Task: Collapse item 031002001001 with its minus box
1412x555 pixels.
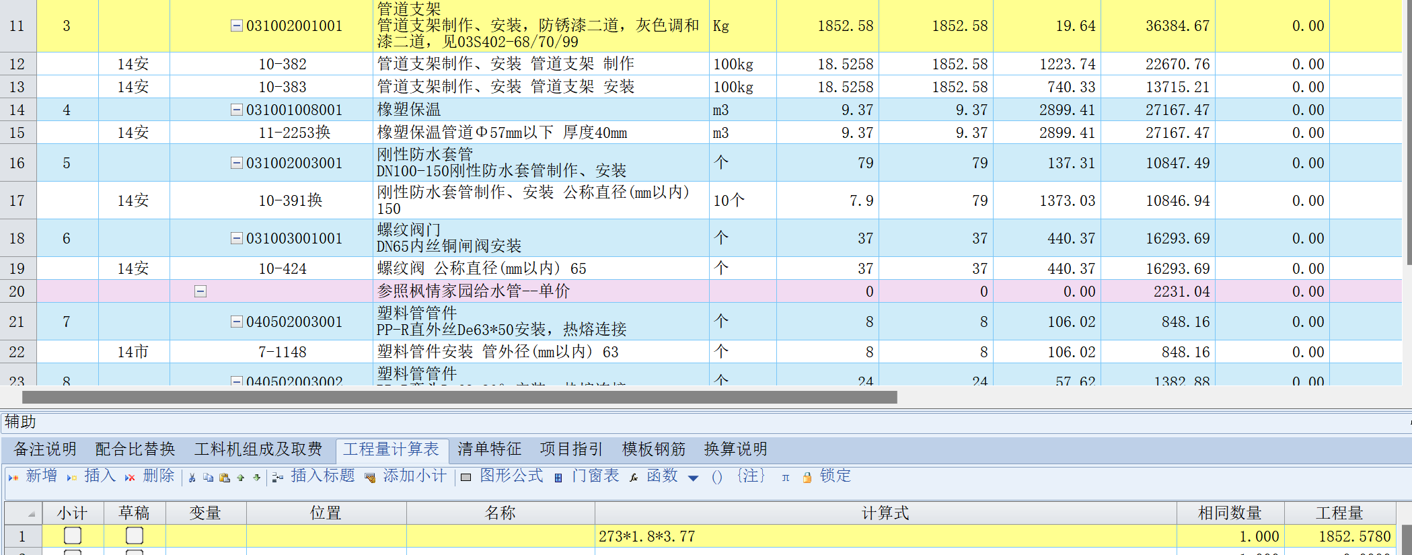Action: pos(237,26)
